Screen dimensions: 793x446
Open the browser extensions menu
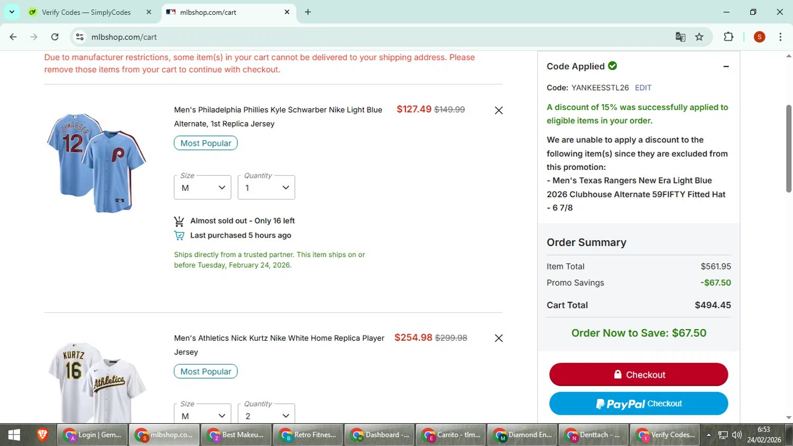pos(729,37)
